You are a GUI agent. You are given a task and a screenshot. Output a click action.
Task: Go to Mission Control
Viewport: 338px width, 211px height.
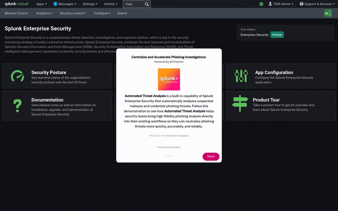16,14
